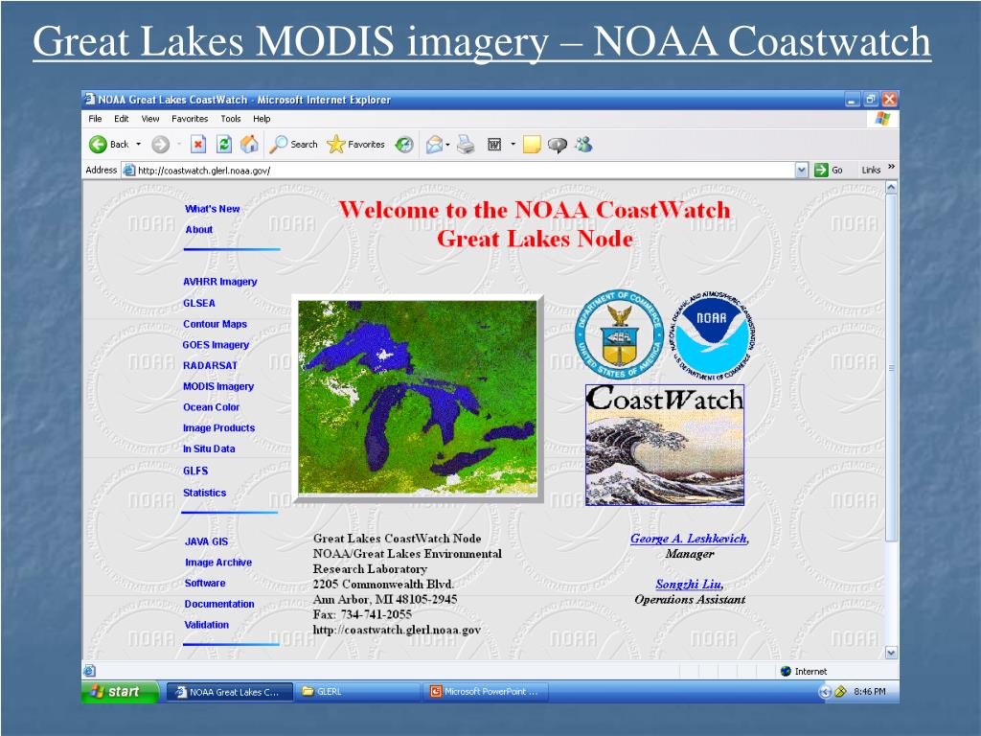Click the Stop icon with red X
Image resolution: width=981 pixels, height=736 pixels.
click(198, 145)
